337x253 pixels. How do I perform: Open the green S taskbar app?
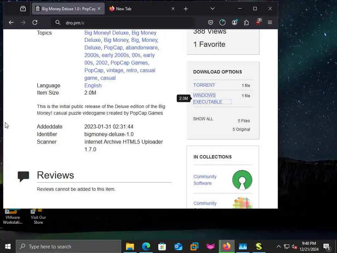pyautogui.click(x=259, y=246)
